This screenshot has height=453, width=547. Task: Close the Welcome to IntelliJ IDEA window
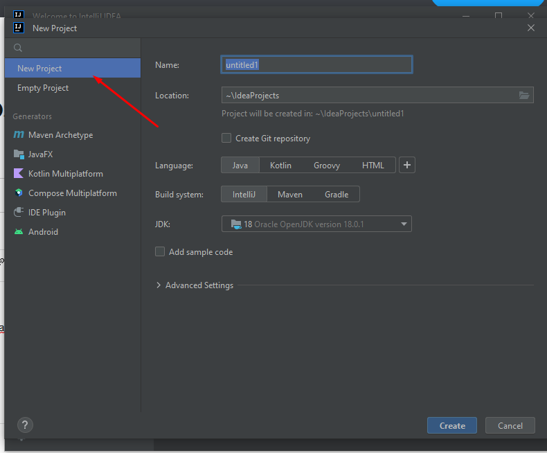pos(531,15)
